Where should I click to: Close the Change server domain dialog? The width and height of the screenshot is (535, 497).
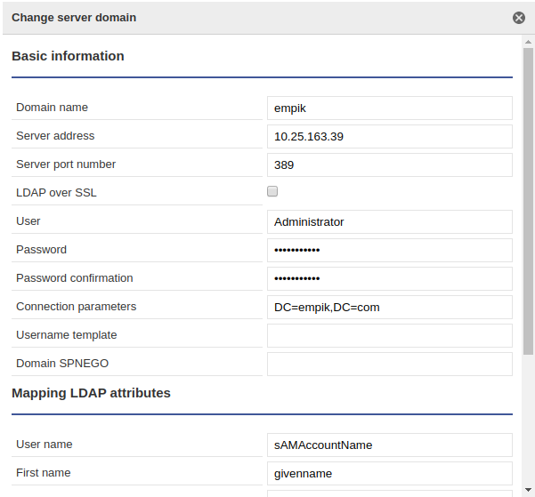tap(519, 18)
